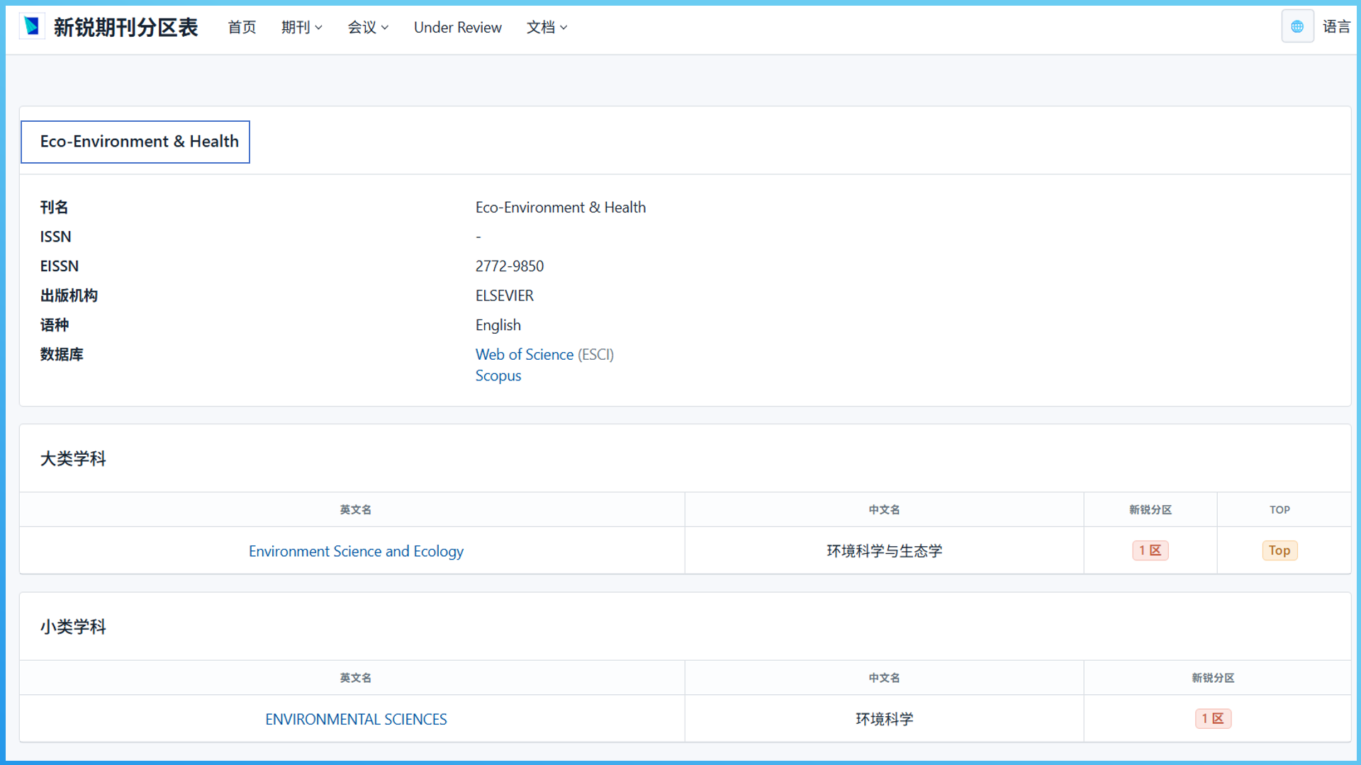Click the 新锐分区 column header in 大类学科
The width and height of the screenshot is (1361, 765).
1150,509
